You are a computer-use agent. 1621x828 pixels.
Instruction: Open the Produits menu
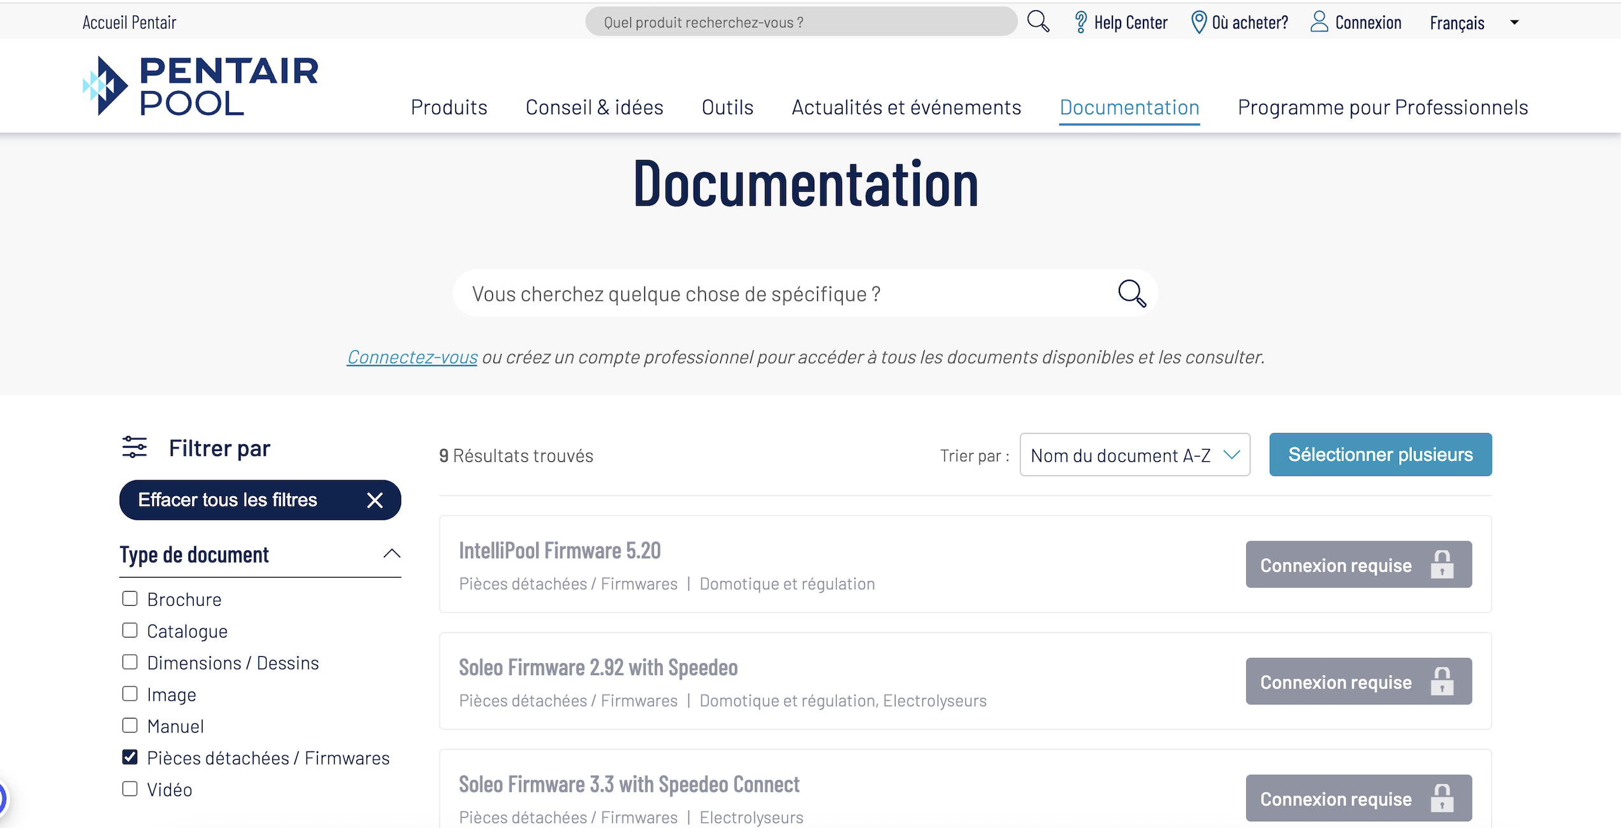[x=449, y=107]
